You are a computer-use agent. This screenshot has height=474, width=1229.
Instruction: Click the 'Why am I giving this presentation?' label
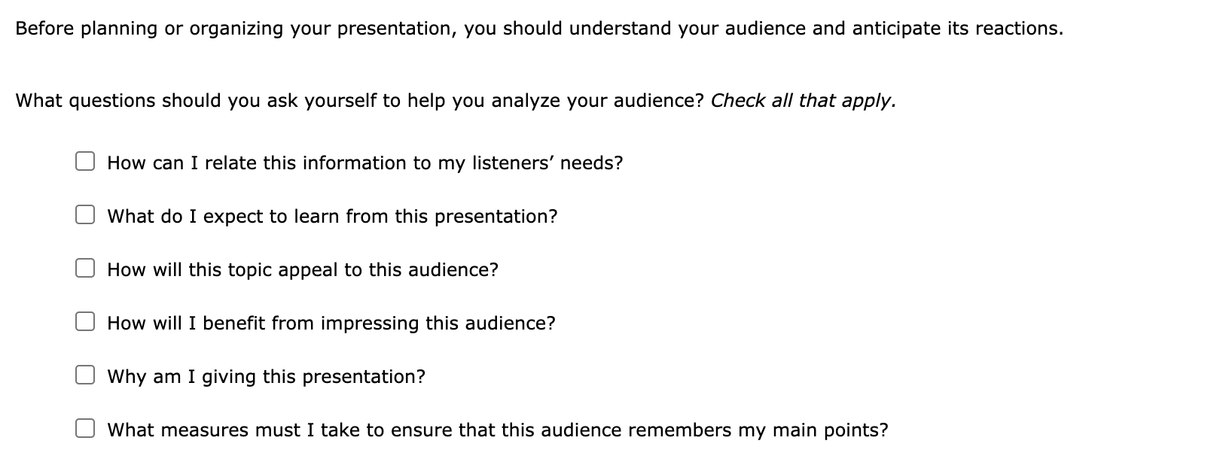[265, 376]
